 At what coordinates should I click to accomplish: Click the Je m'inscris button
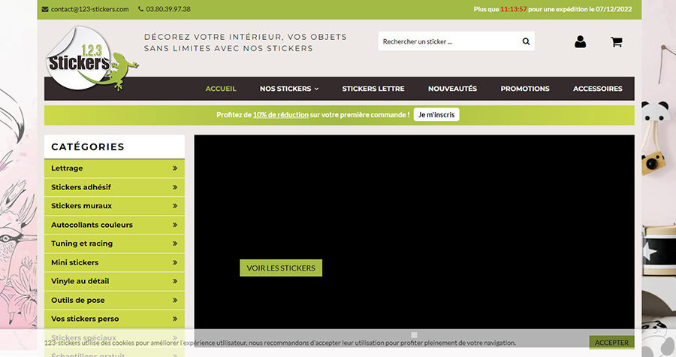coord(436,115)
